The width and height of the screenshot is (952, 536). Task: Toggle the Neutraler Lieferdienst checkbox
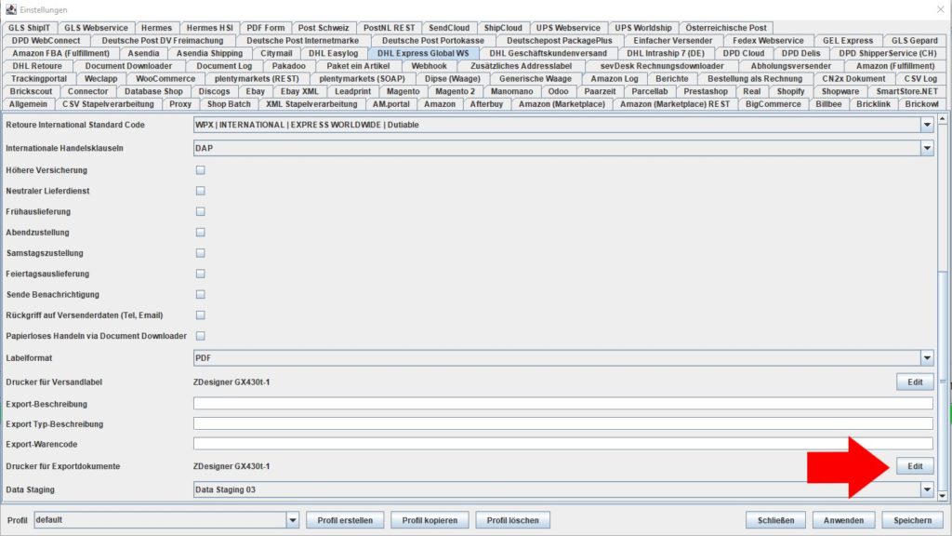[201, 191]
